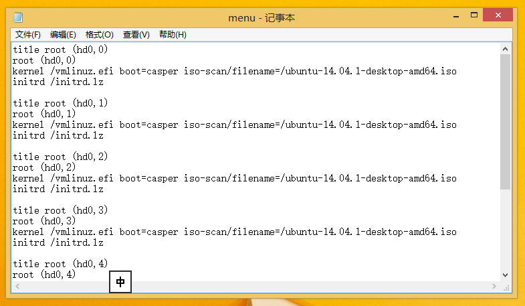Click the horizontal scrollbar right arrow
Image resolution: width=525 pixels, height=306 pixels.
[494, 286]
